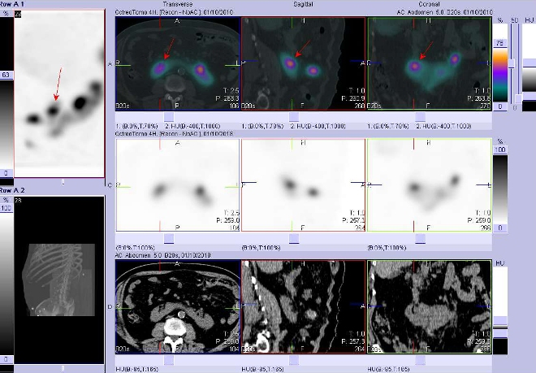Screen dimensions: 536x373
Task: Click slice slider handle under fused sagittal view
Action: coord(293,118)
